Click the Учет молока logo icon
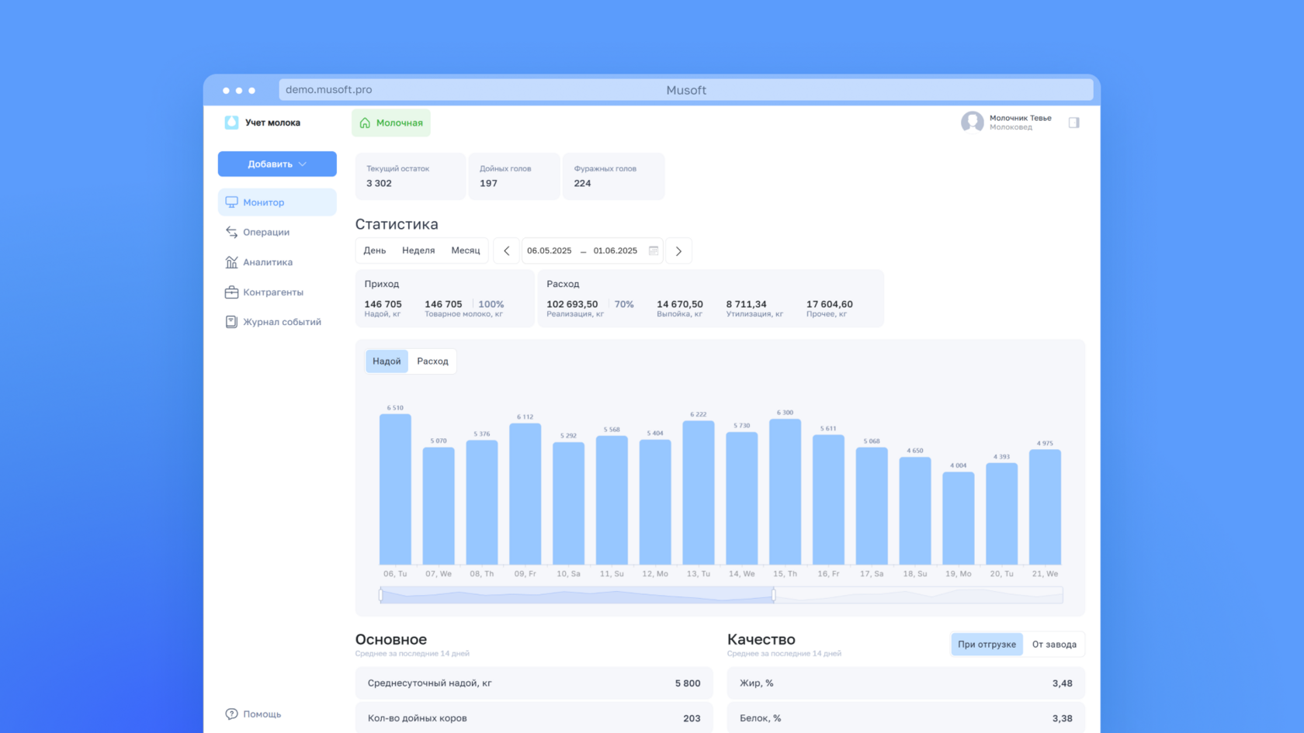 [231, 123]
